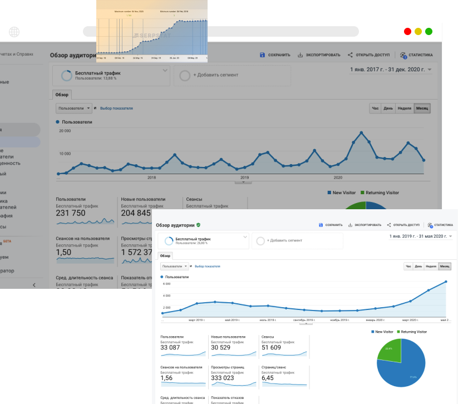Click the save icon in the 2019–2020 report
This screenshot has width=458, height=404.
pos(321,225)
